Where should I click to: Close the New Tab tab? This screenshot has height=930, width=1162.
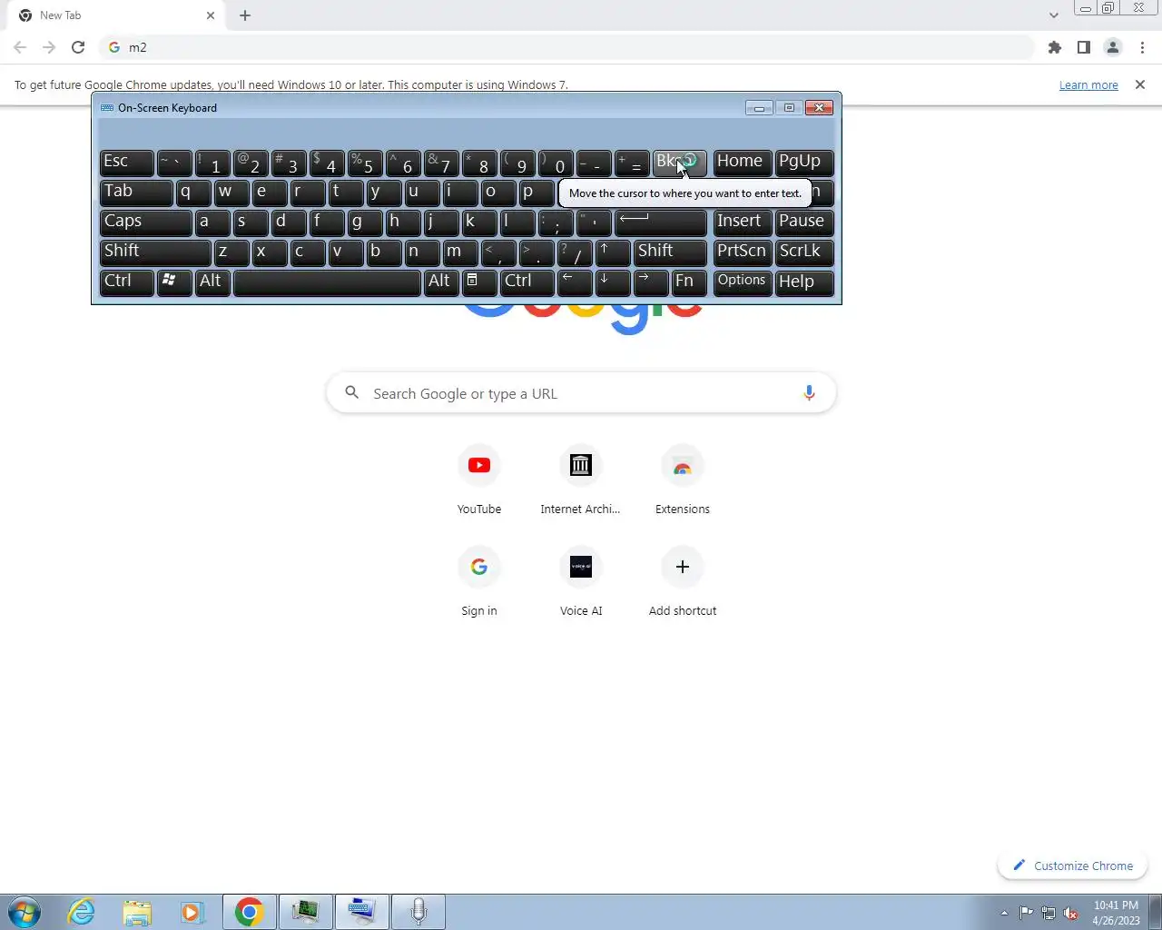pyautogui.click(x=211, y=15)
